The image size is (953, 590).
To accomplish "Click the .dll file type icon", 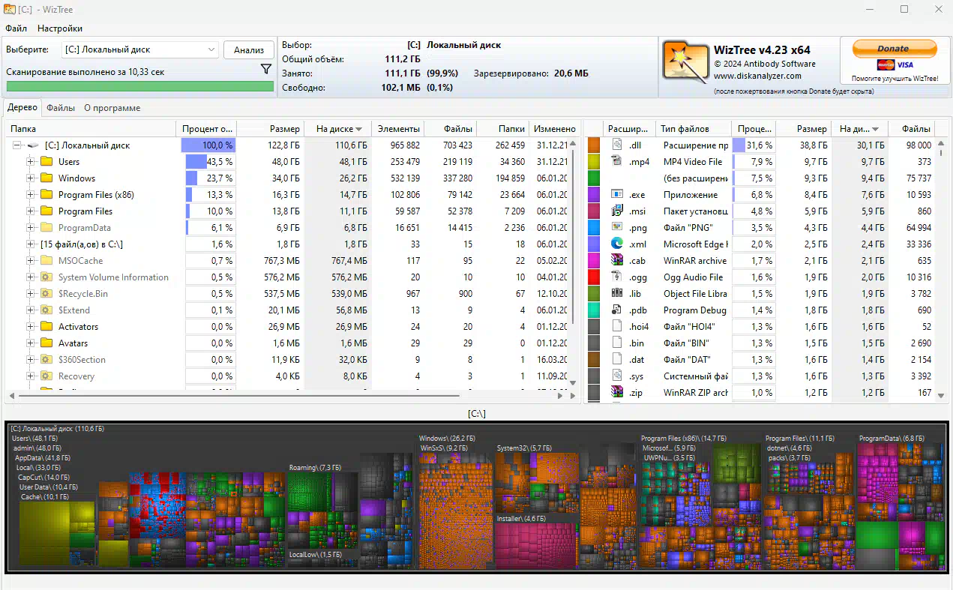I will (x=617, y=145).
